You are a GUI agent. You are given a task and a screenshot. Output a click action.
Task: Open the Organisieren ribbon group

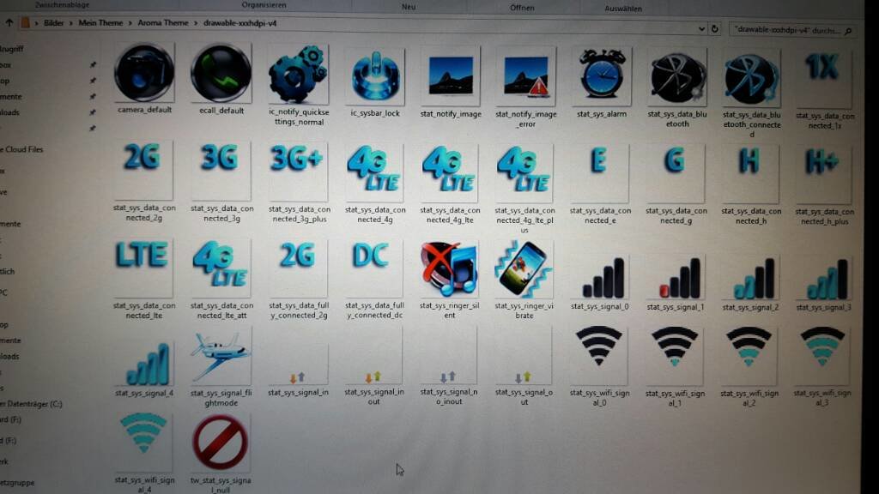[264, 4]
